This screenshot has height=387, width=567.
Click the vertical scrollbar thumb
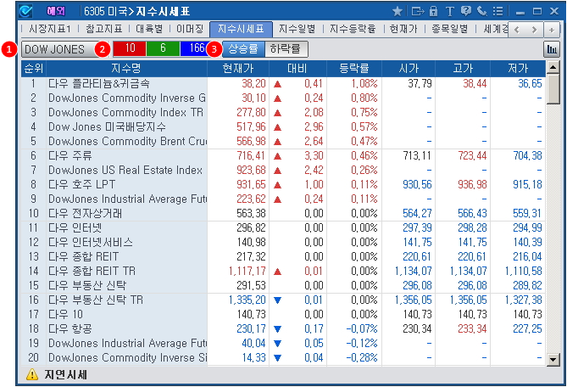click(553, 89)
